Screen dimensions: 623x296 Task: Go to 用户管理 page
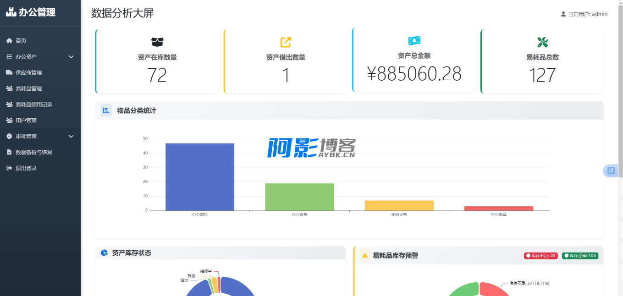point(26,121)
